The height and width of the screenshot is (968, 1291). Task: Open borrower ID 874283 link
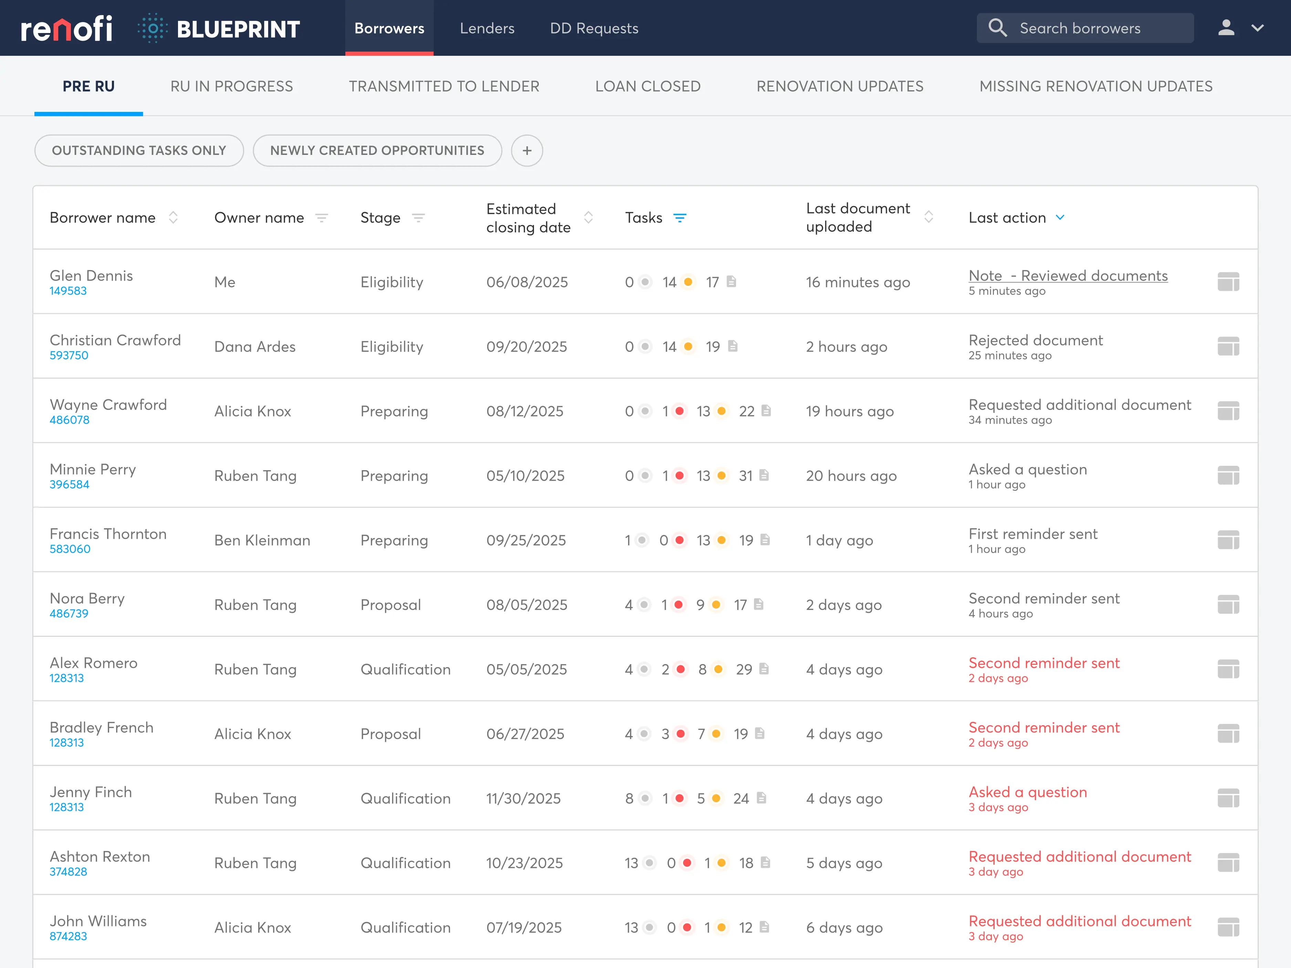[x=68, y=936]
